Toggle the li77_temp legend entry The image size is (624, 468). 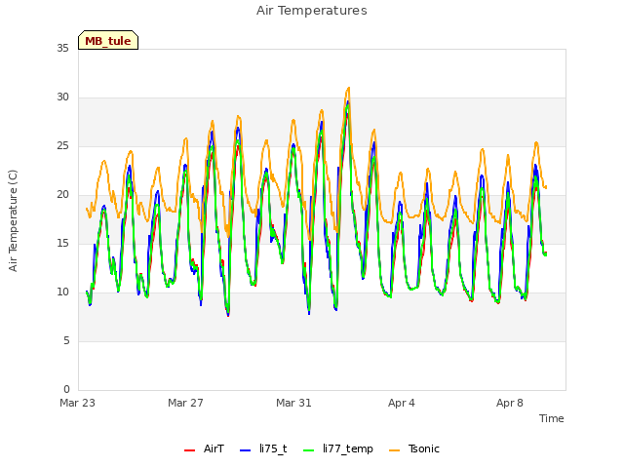pyautogui.click(x=338, y=448)
